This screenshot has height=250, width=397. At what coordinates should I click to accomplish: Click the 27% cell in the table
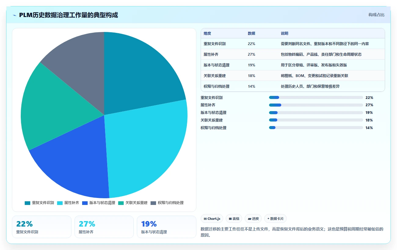tap(251, 55)
